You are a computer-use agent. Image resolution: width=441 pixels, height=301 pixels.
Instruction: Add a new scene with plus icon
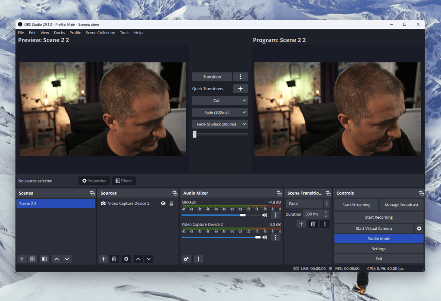pos(22,259)
